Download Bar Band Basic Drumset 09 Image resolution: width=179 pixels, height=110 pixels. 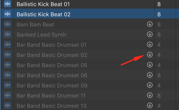150,85
